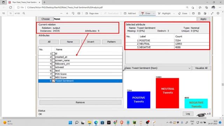Zoom in the PDF page

[x=67, y=13]
